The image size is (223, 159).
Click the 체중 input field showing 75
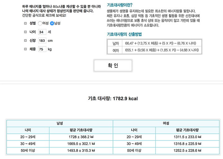click(x=42, y=49)
